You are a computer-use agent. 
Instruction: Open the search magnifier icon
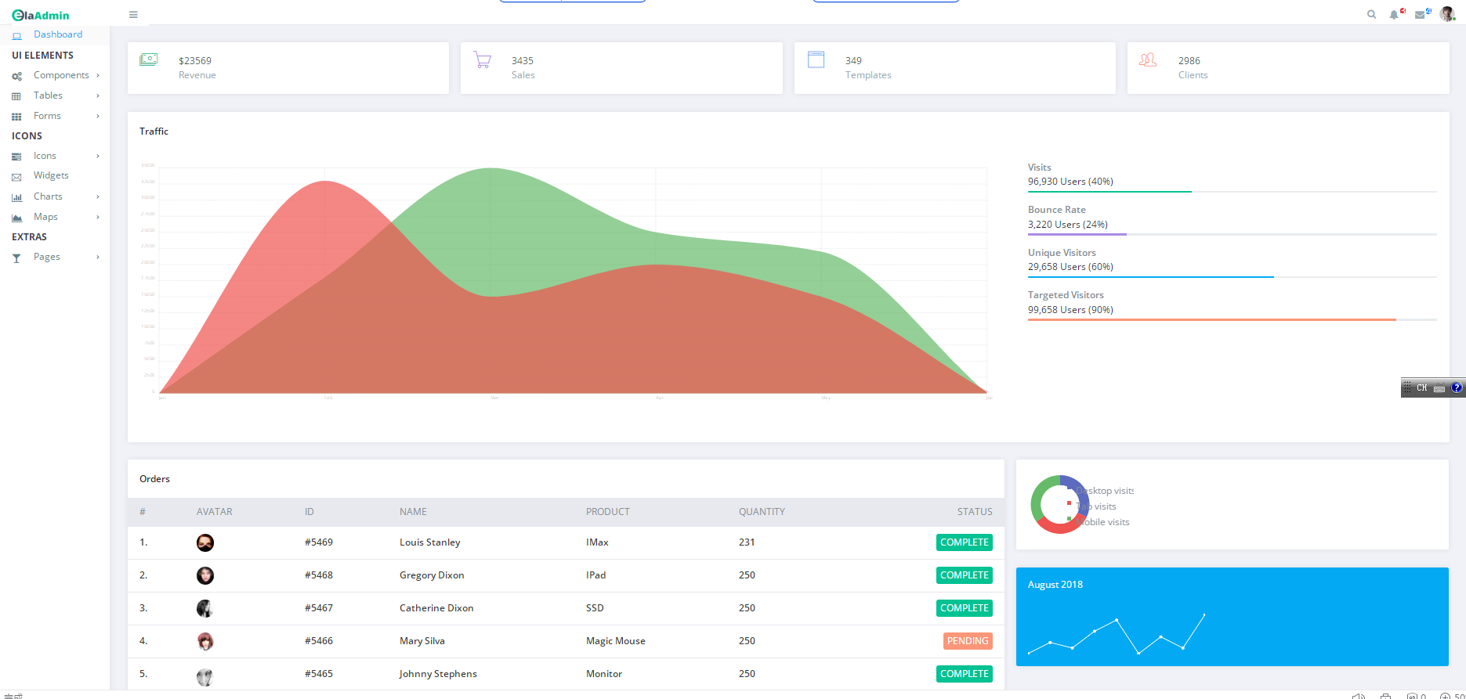1371,15
